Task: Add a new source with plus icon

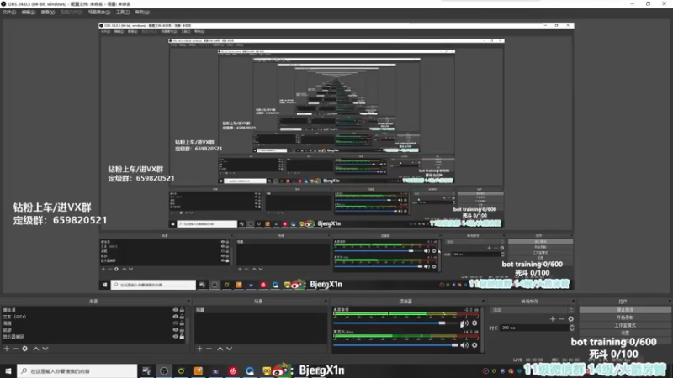Action: coord(7,349)
